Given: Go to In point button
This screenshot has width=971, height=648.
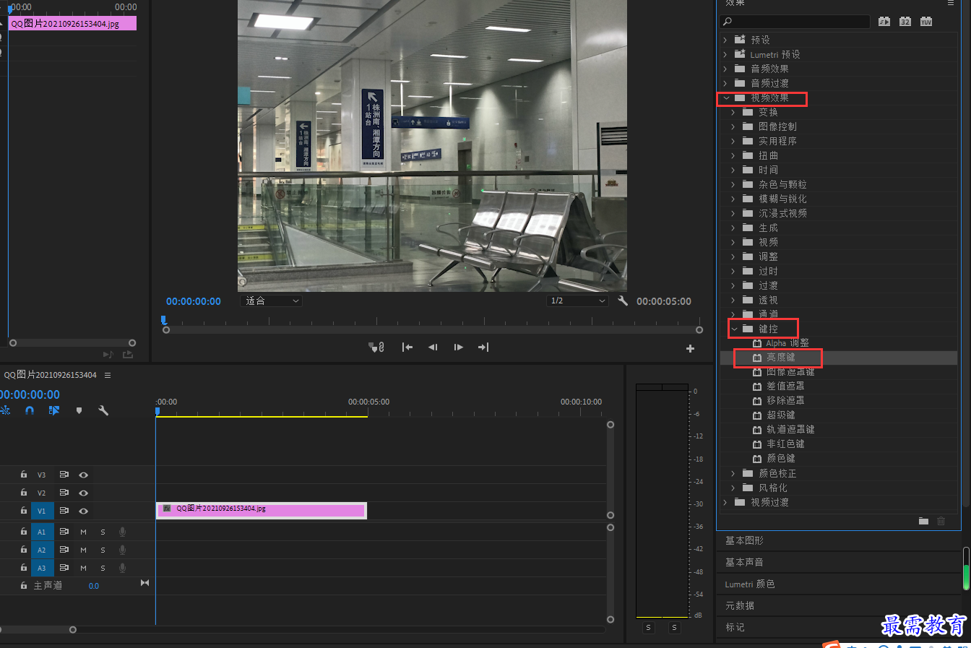Looking at the screenshot, I should click(407, 347).
